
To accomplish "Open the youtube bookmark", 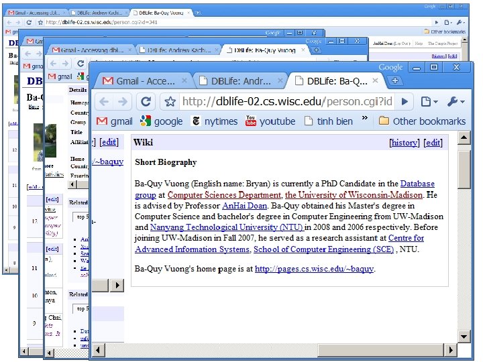I will coord(270,121).
